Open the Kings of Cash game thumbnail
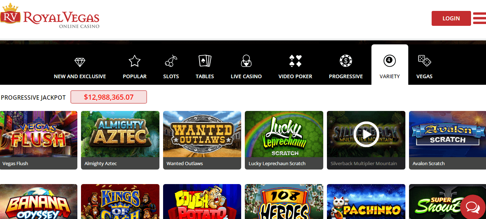 coord(120,202)
